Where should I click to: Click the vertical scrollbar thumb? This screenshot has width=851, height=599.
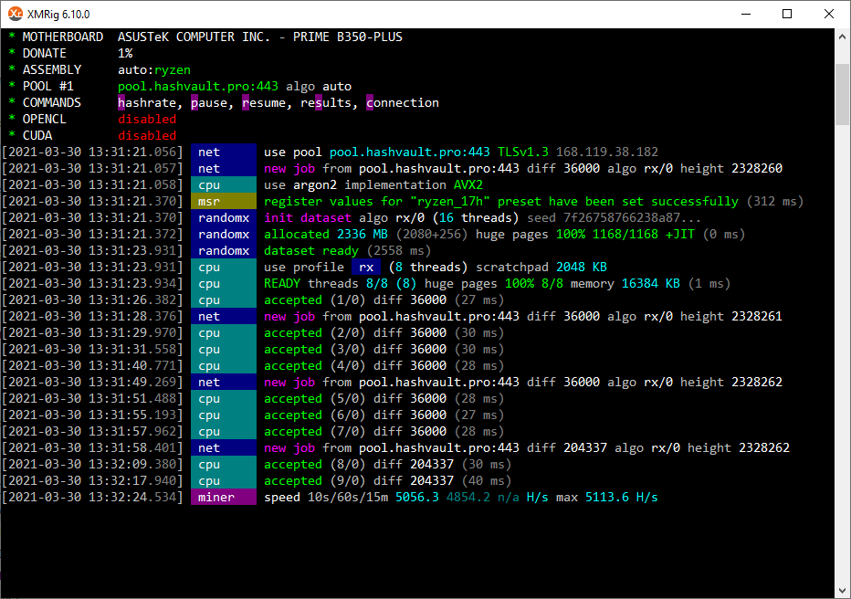coord(842,94)
